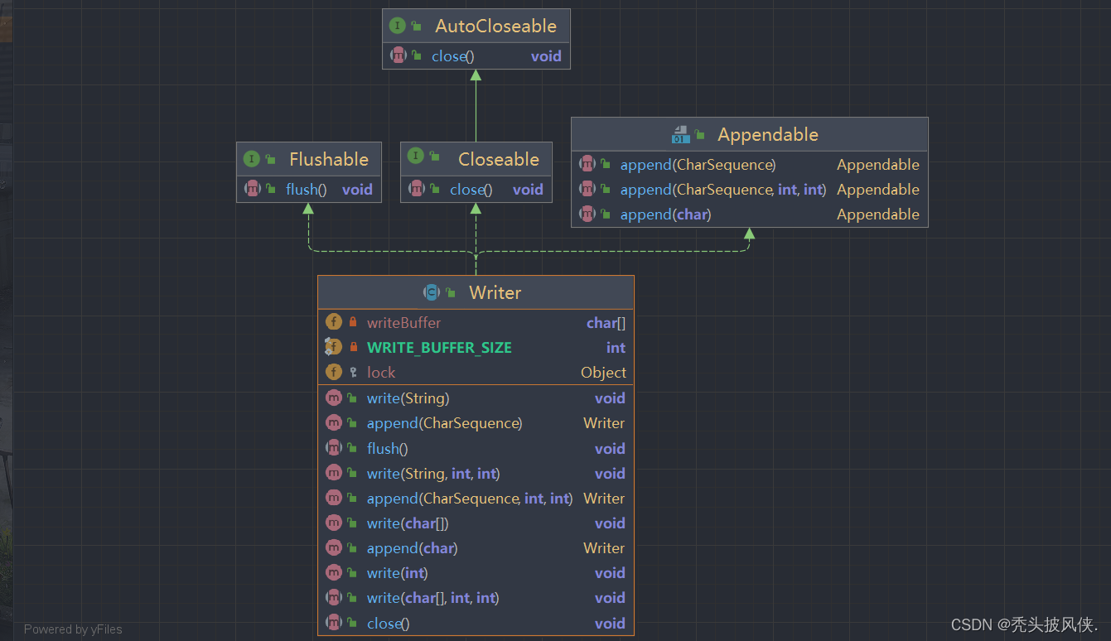Select append(CharSequence, int, int) in Appendable
1111x641 pixels.
click(750, 190)
